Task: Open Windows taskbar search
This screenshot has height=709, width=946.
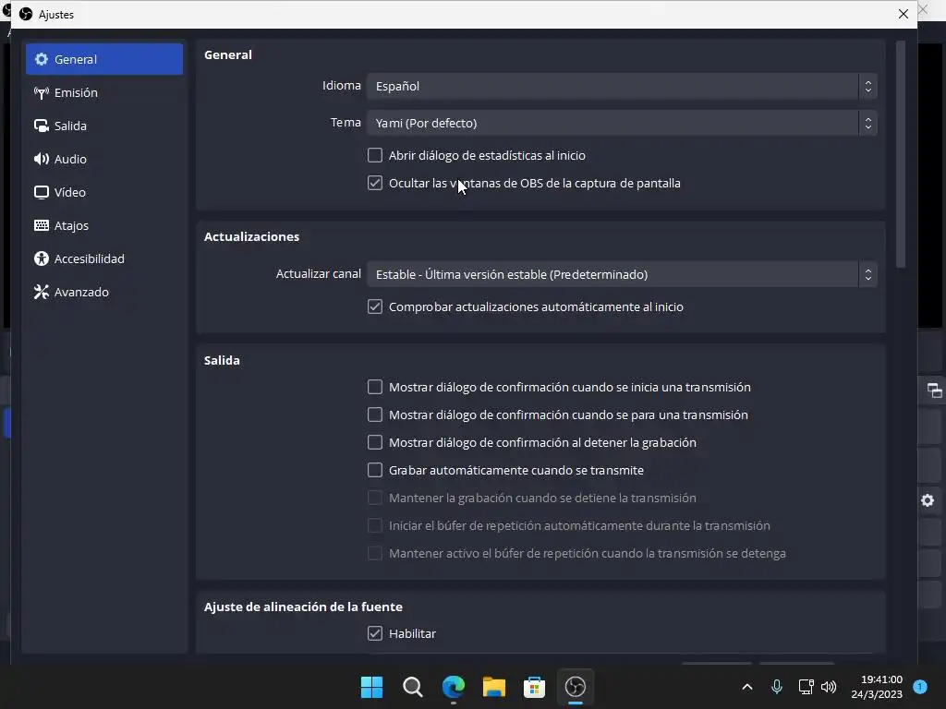Action: pos(413,687)
